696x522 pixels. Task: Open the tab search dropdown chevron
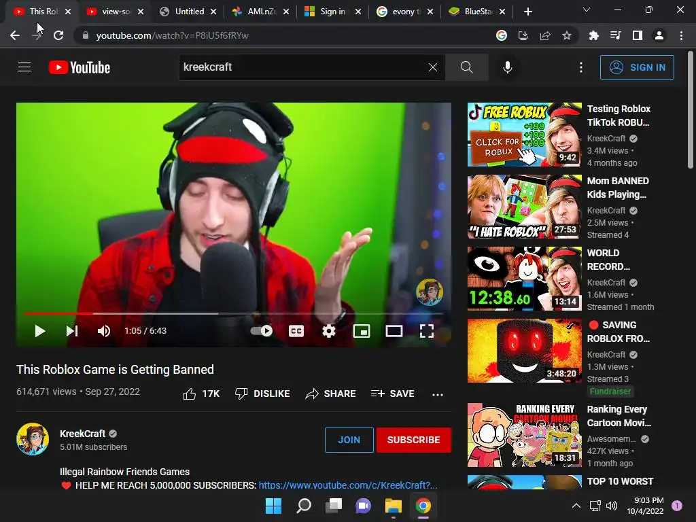click(x=587, y=10)
